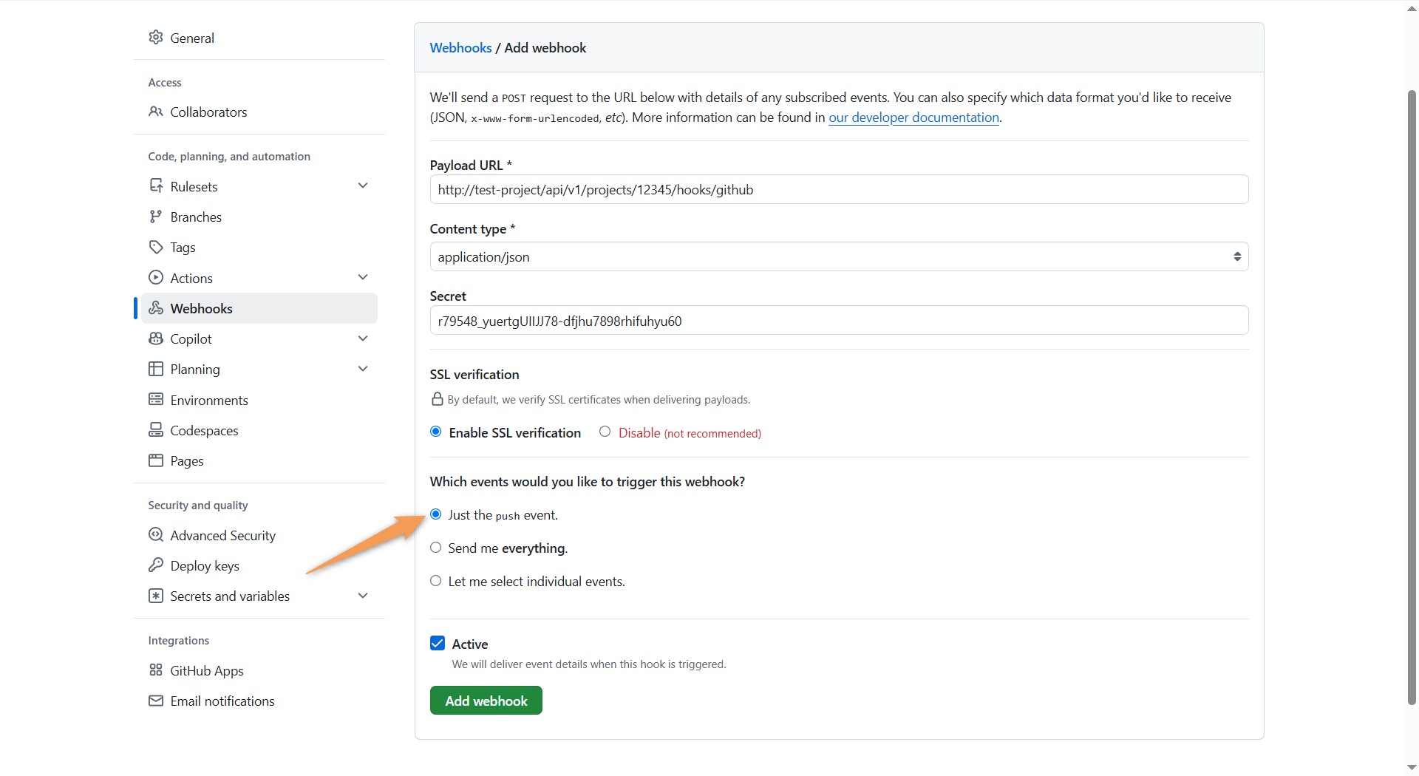Expand the Rulesets chevron
This screenshot has width=1419, height=776.
click(363, 186)
